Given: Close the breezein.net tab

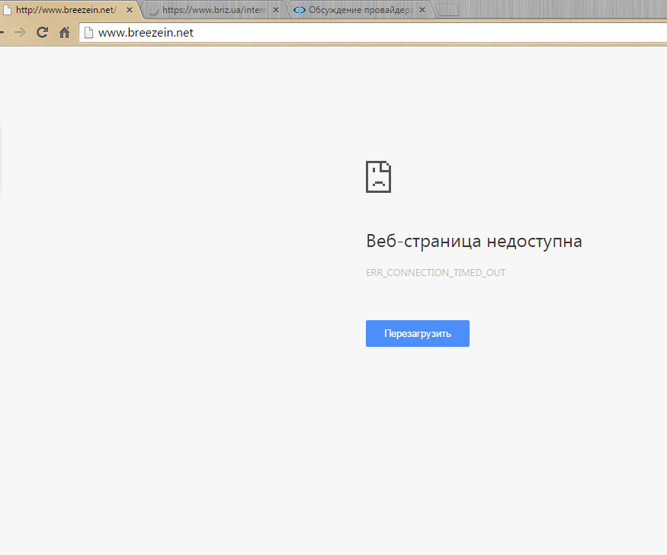Looking at the screenshot, I should 129,10.
